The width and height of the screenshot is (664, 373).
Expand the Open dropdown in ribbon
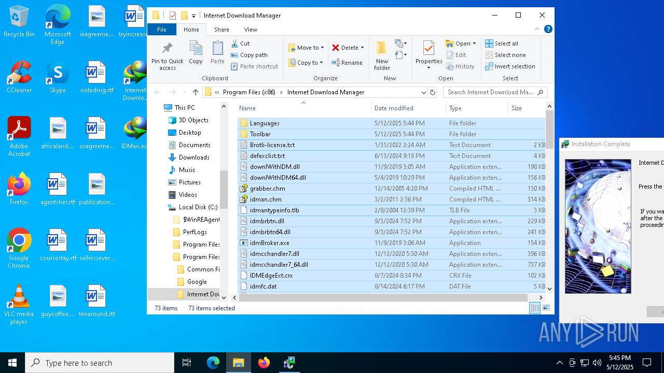coord(474,44)
